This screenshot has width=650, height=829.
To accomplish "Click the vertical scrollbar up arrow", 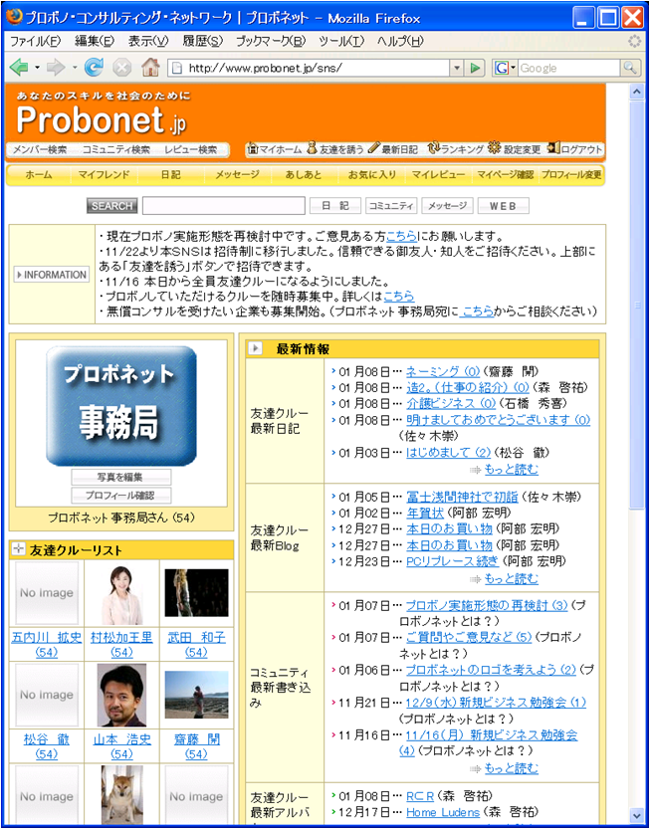I will (637, 92).
